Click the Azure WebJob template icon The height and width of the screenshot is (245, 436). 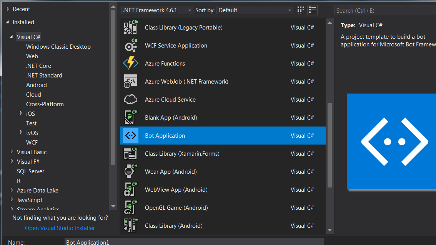tap(130, 82)
